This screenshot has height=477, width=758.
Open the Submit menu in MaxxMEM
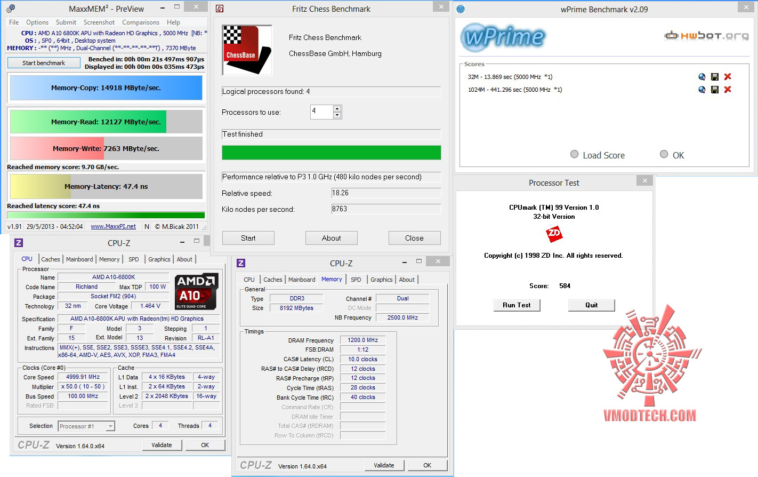(x=66, y=22)
